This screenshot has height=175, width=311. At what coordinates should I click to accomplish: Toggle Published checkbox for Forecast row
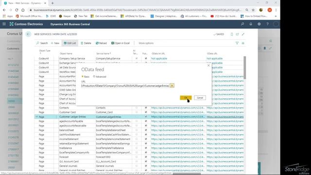tap(146, 157)
